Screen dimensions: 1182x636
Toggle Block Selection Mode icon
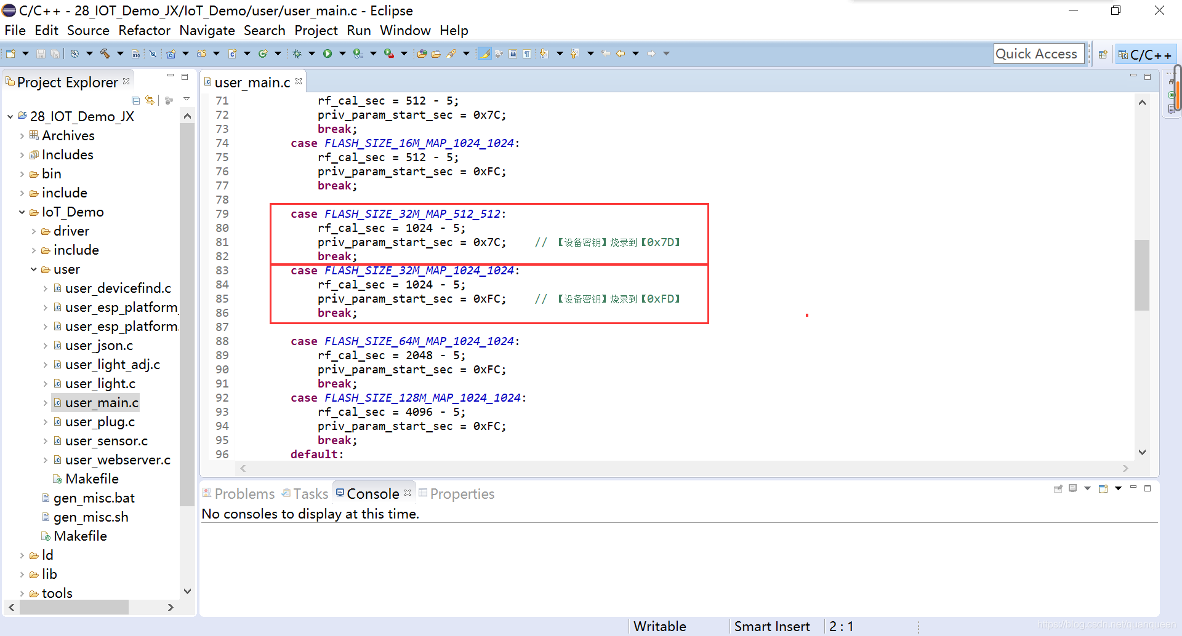tap(513, 54)
